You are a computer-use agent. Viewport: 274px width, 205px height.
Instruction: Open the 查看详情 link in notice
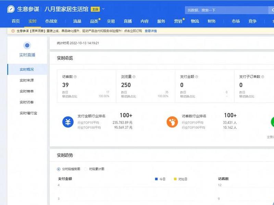coord(151,31)
